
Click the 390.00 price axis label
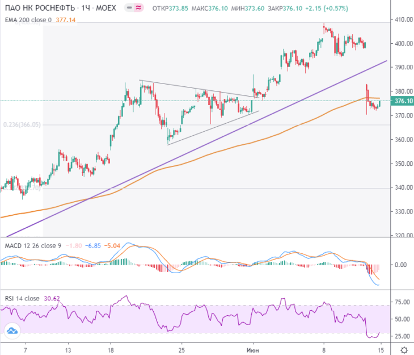[x=404, y=67]
